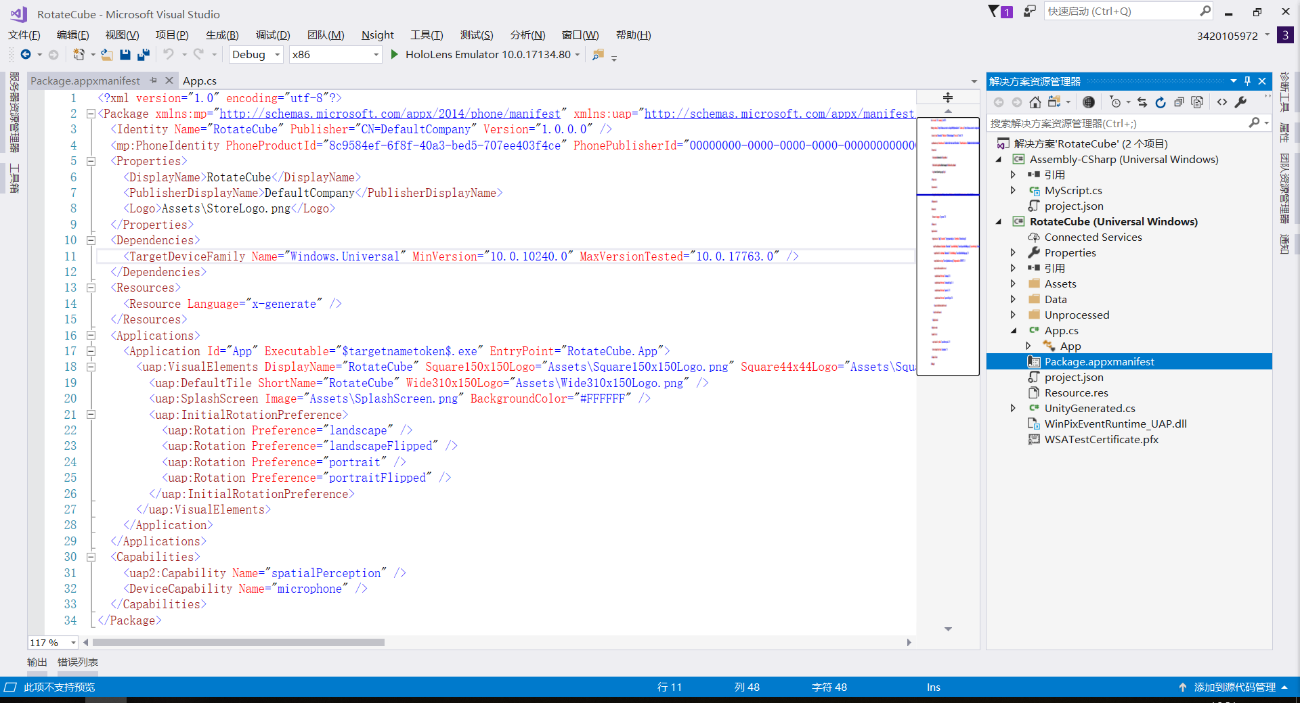Open the Nsight menu
The height and width of the screenshot is (703, 1300).
coord(377,35)
